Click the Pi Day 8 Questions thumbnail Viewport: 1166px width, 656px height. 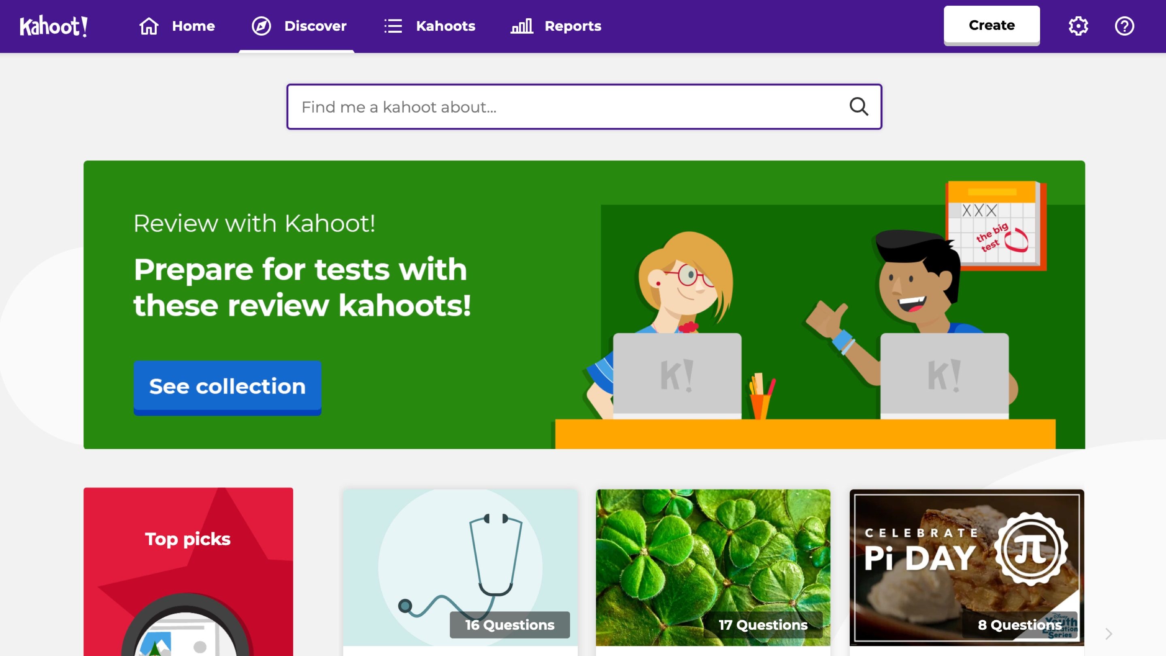pyautogui.click(x=966, y=567)
